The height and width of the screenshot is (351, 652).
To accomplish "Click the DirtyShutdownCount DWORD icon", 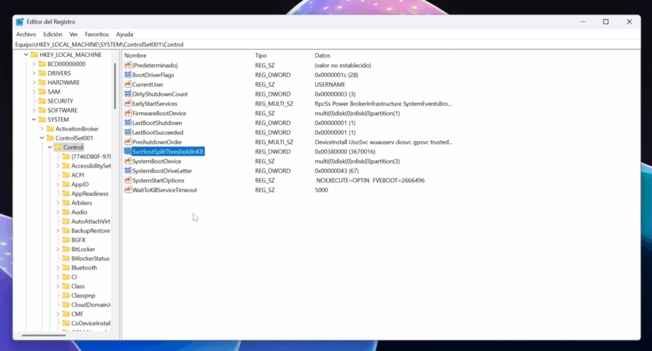I will click(127, 94).
